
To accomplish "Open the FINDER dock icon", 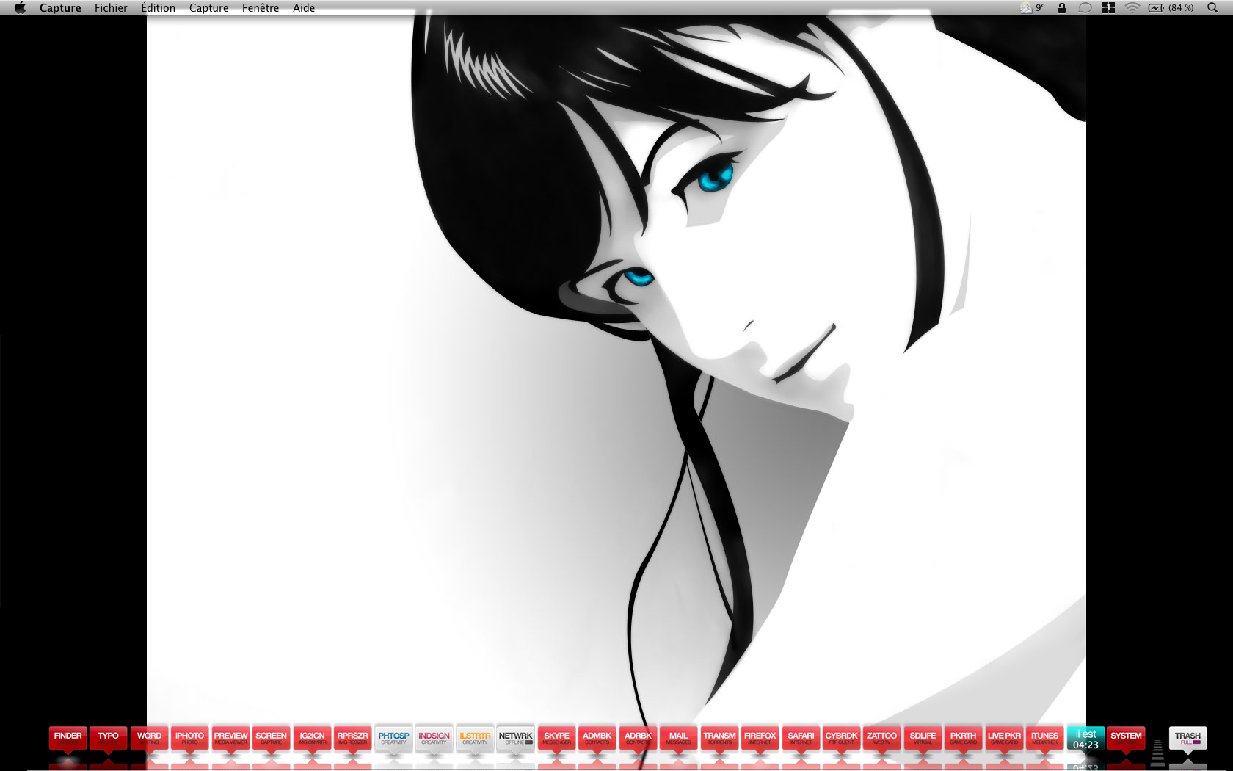I will [x=68, y=738].
